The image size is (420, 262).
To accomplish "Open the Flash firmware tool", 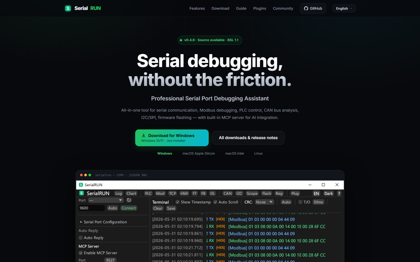I will pyautogui.click(x=267, y=193).
